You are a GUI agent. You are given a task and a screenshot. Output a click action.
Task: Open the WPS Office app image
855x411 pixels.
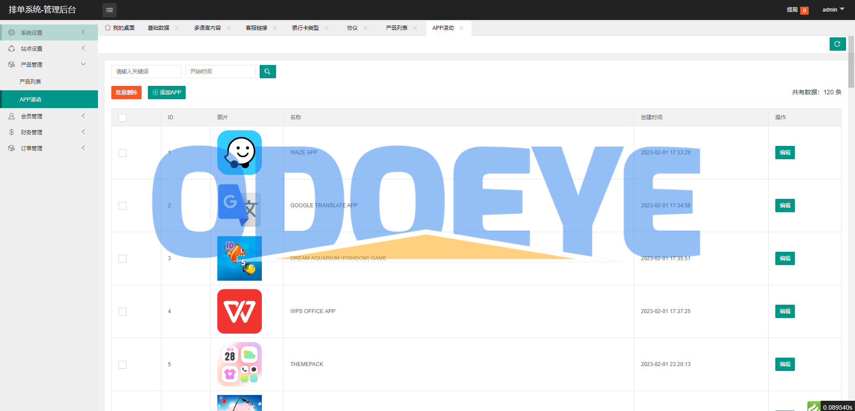[x=240, y=311]
